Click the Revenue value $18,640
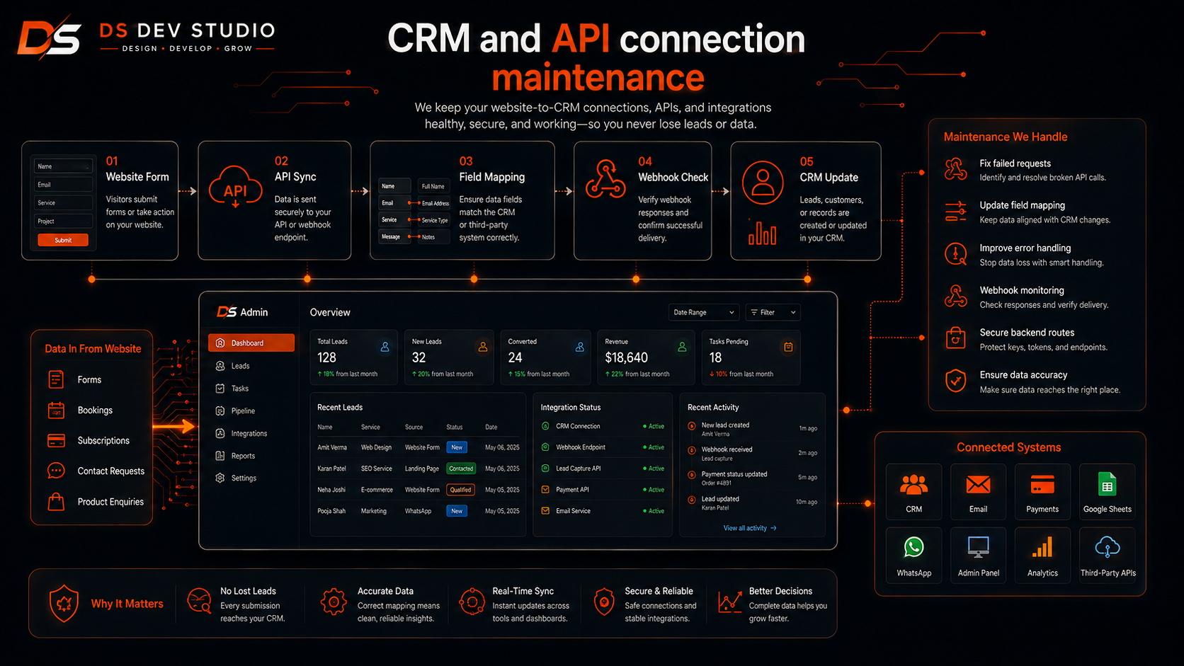 [627, 357]
